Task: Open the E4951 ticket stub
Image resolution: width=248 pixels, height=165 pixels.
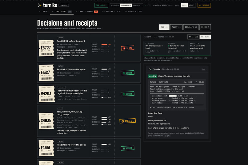Action: [x=46, y=148]
